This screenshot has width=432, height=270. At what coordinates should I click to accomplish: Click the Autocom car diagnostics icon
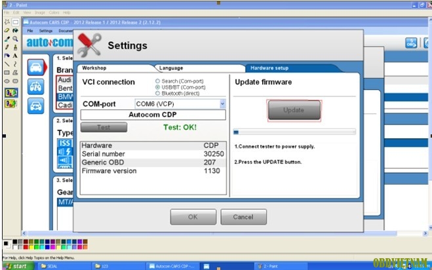pyautogui.click(x=36, y=67)
